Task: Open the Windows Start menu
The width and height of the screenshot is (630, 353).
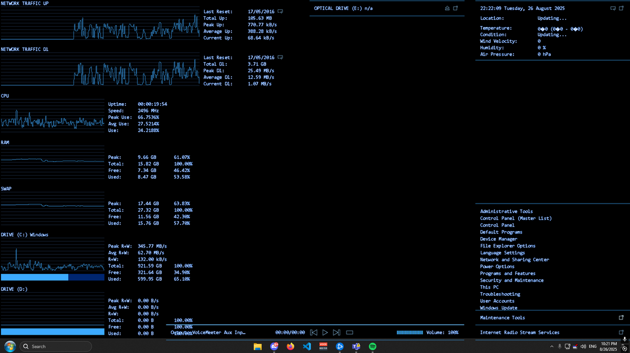Action: [x=9, y=346]
